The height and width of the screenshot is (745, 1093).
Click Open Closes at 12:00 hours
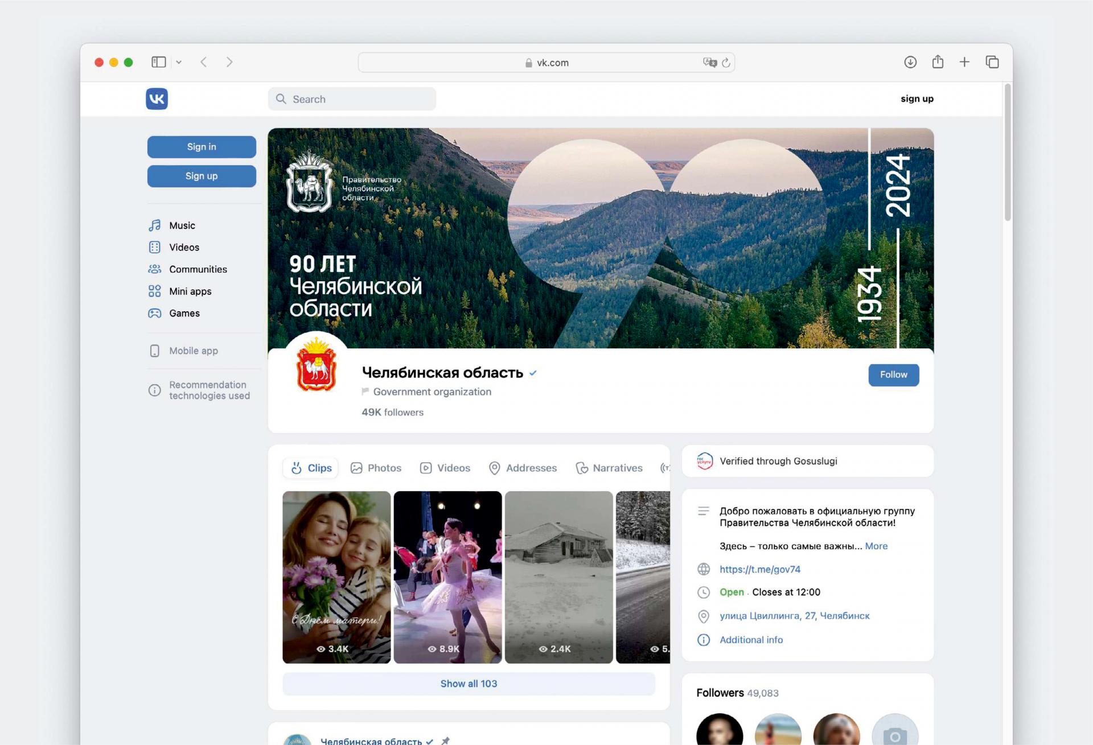click(x=770, y=592)
